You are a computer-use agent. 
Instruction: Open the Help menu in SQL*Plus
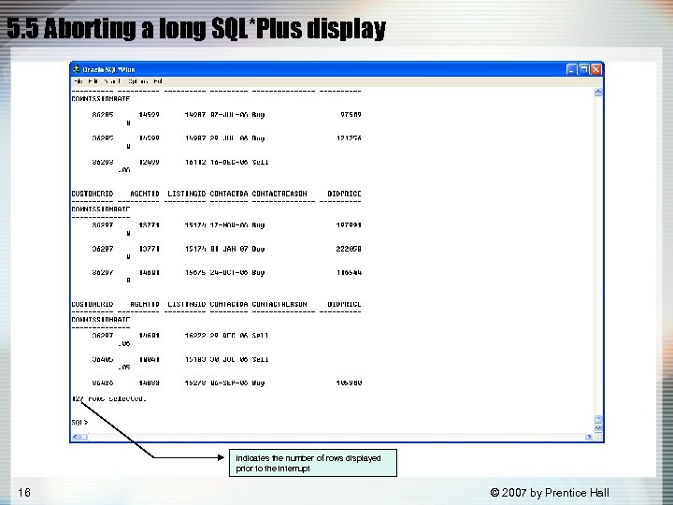158,81
